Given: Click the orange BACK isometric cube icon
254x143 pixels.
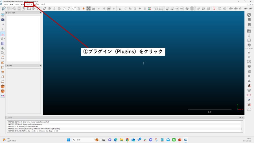Looking at the screenshot, I should click(3, 91).
